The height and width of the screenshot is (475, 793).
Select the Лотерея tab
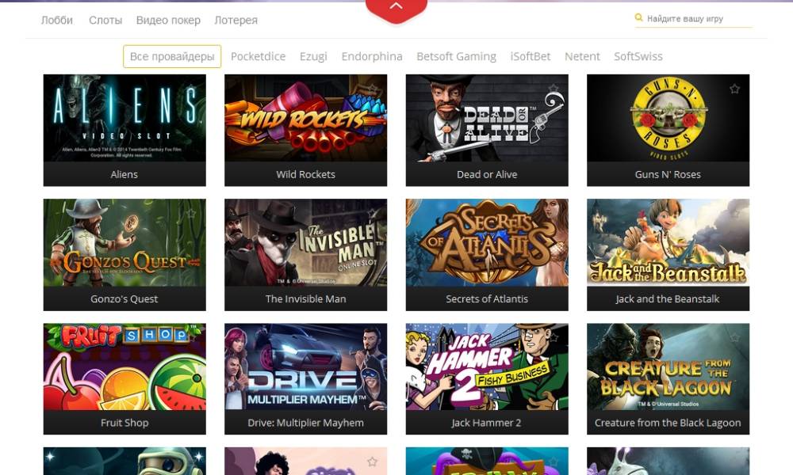pos(236,21)
